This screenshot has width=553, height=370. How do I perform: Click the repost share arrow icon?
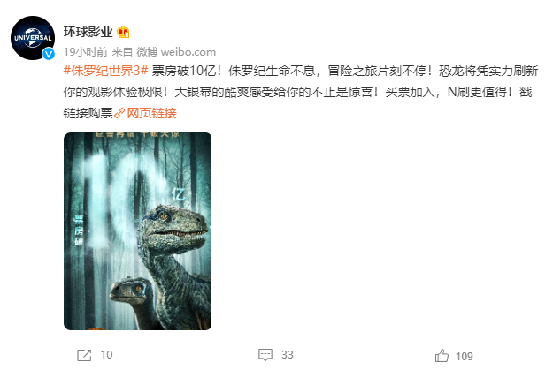[84, 355]
